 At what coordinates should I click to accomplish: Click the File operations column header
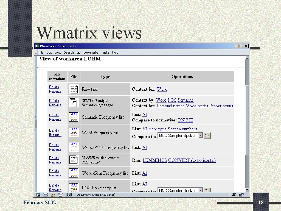[x=57, y=77]
